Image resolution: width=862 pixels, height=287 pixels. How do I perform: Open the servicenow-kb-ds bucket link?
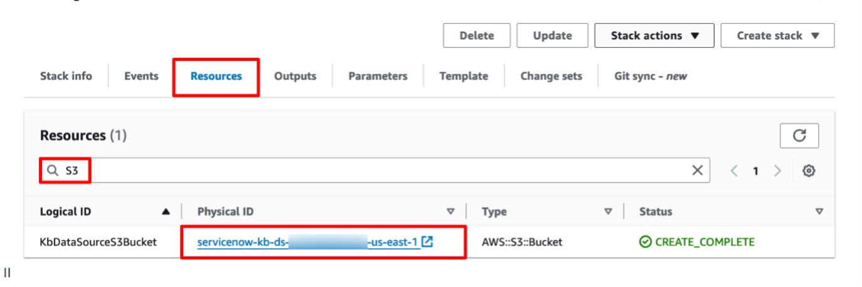tap(308, 242)
